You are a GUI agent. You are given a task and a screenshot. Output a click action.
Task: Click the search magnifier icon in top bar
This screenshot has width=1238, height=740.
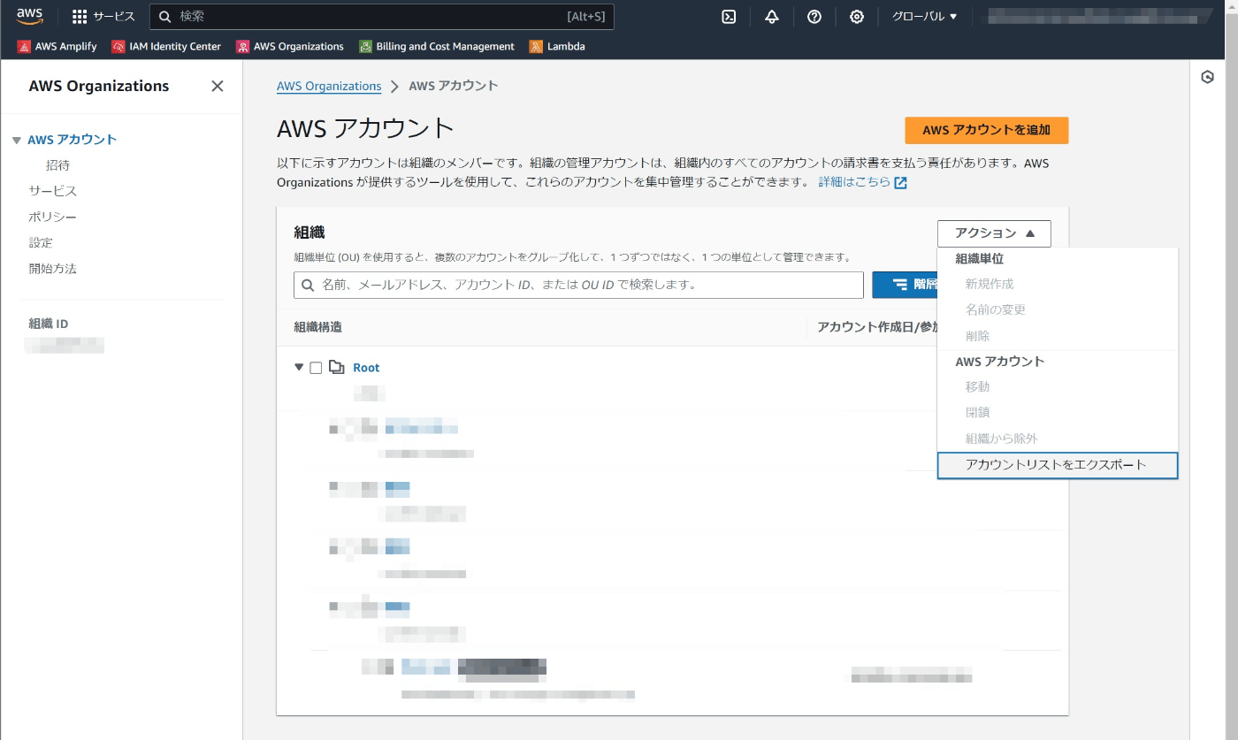(x=164, y=17)
